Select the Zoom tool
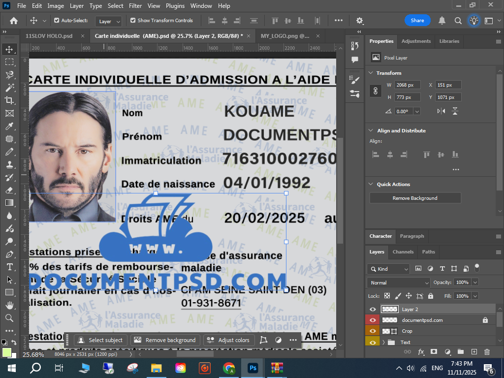Viewport: 504px width, 378px height. 9,318
